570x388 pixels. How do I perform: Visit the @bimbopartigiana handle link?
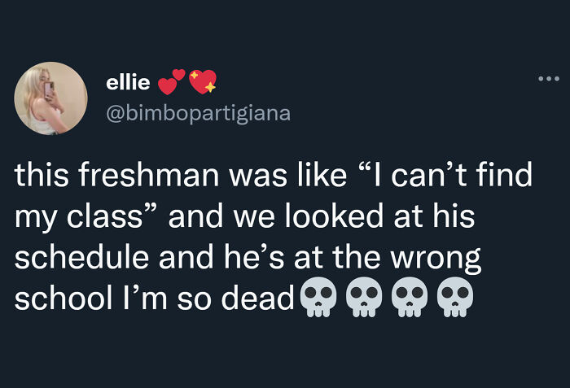point(198,113)
